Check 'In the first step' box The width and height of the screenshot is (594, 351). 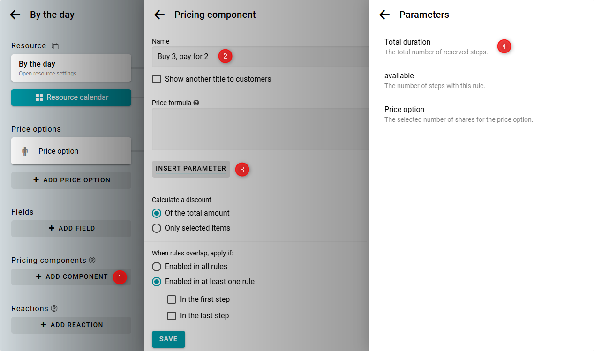(x=172, y=299)
